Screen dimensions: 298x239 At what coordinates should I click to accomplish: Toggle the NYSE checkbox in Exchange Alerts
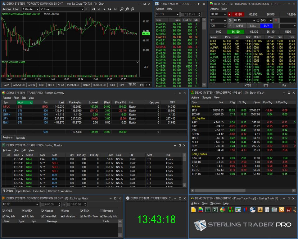click(4, 211)
